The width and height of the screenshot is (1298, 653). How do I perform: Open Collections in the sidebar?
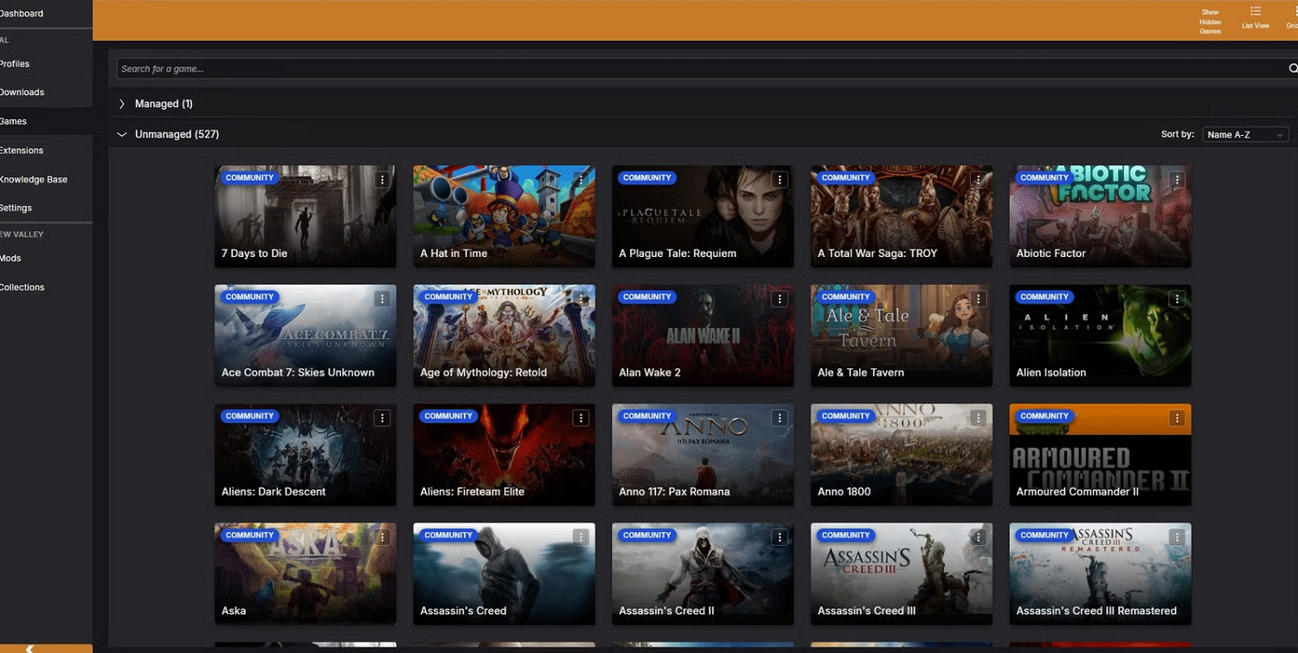pos(22,287)
